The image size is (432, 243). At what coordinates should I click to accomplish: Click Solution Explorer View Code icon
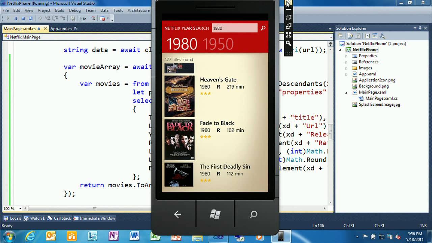tap(367, 36)
